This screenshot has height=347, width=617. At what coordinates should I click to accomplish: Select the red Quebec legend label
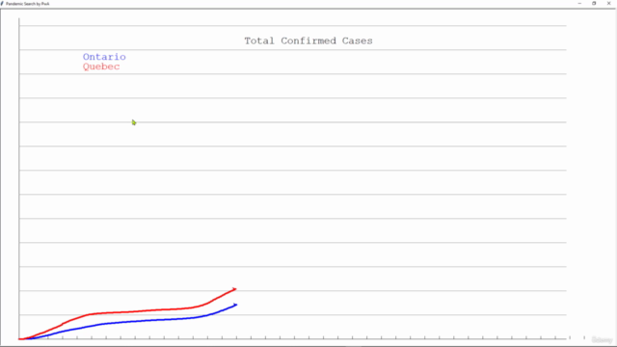[x=101, y=67]
